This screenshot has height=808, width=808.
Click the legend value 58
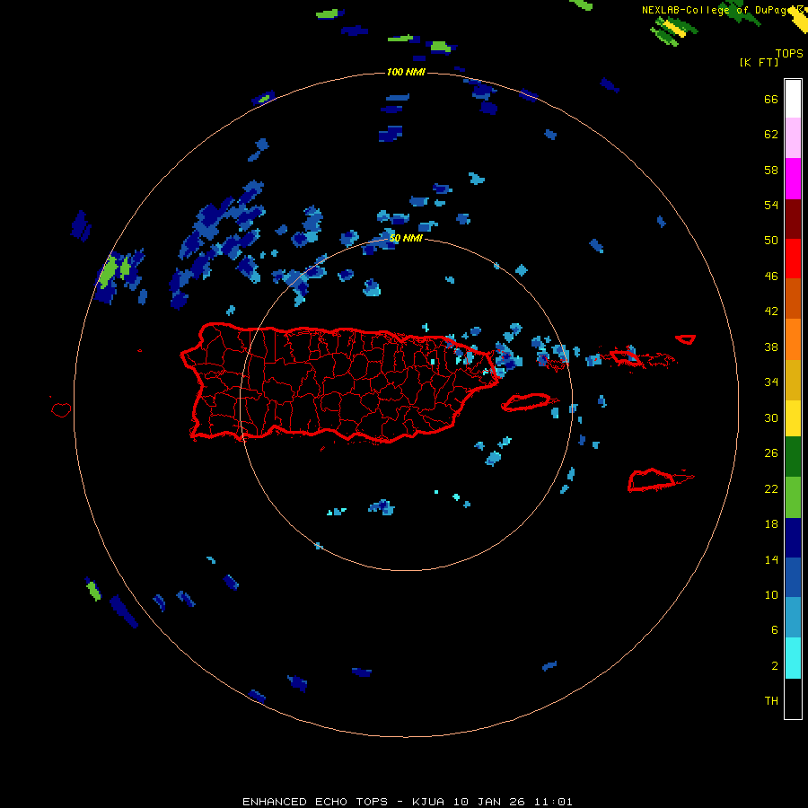point(771,170)
